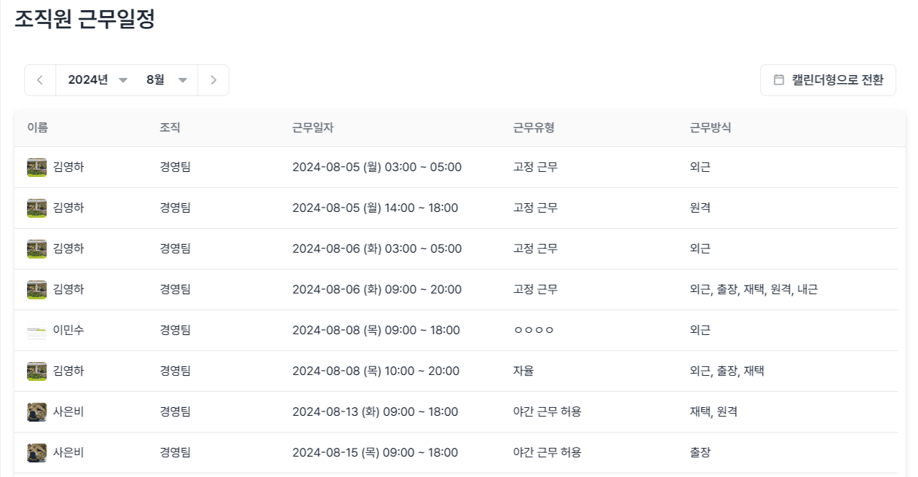This screenshot has width=918, height=477.
Task: Click 김영하's profile picture in the first row
Action: (x=36, y=167)
